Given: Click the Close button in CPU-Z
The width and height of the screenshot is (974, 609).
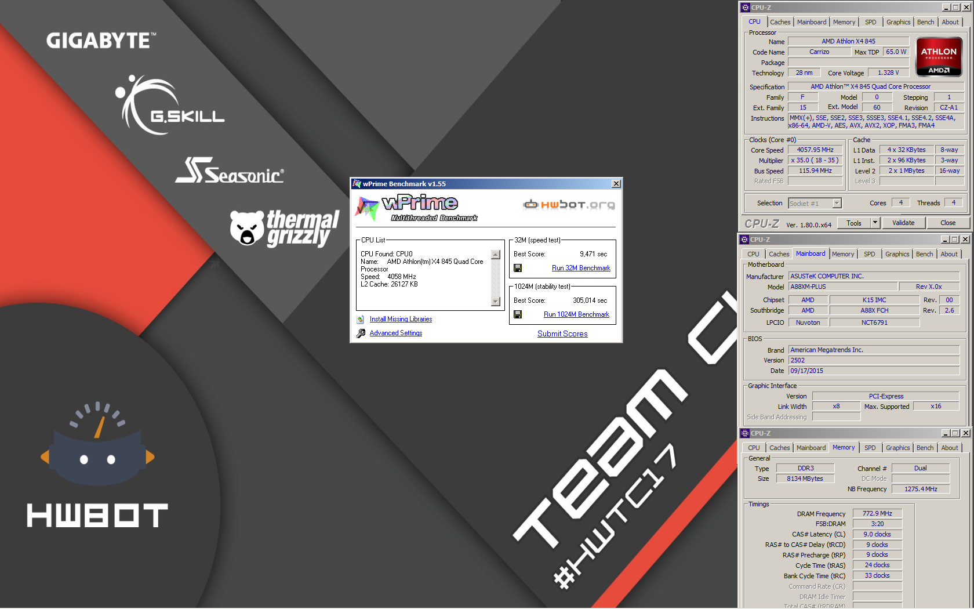Looking at the screenshot, I should tap(948, 223).
